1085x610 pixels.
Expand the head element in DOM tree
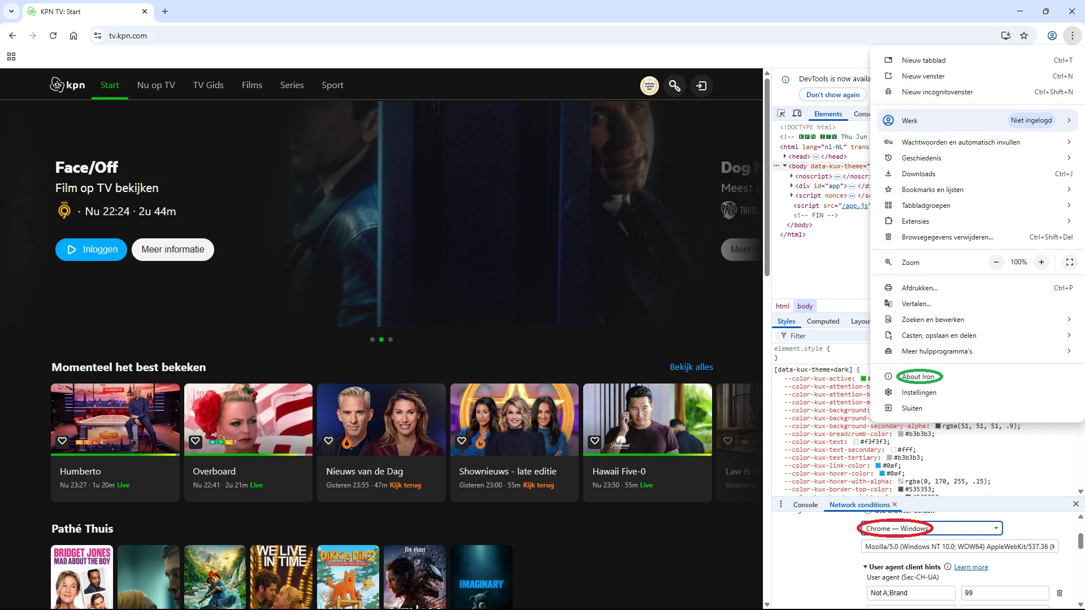784,156
